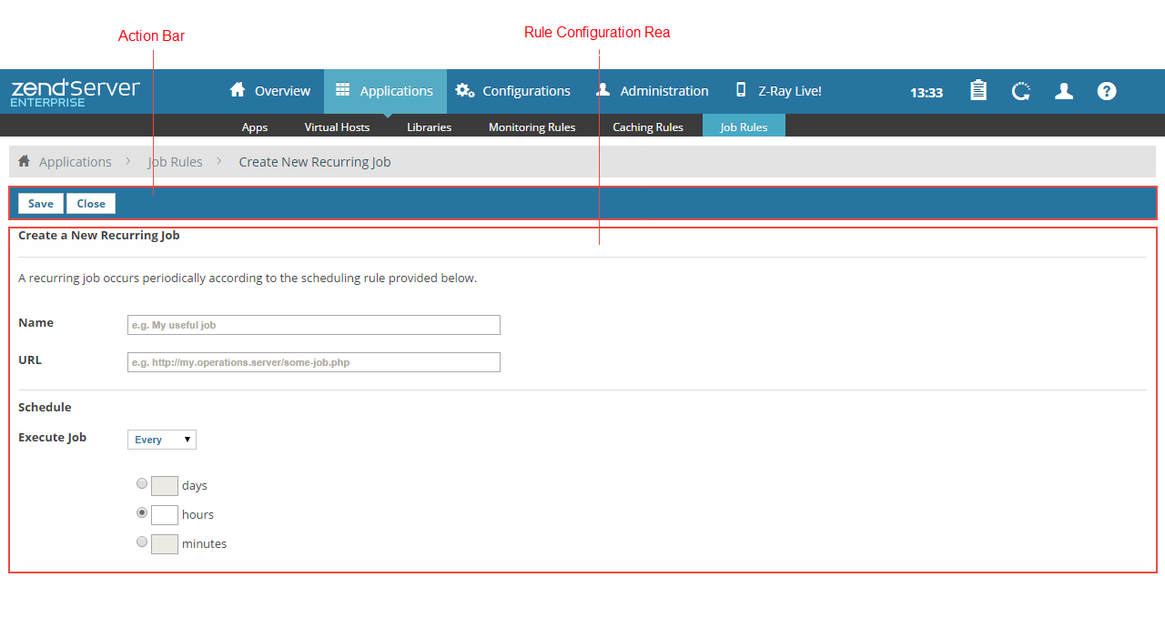Go to the Overview home section
Screen dimensions: 1165x618
click(x=270, y=91)
